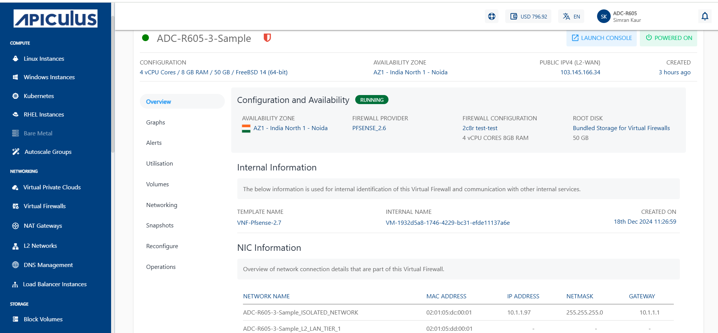Click the sidebar vertical scrollbar

coord(113,83)
